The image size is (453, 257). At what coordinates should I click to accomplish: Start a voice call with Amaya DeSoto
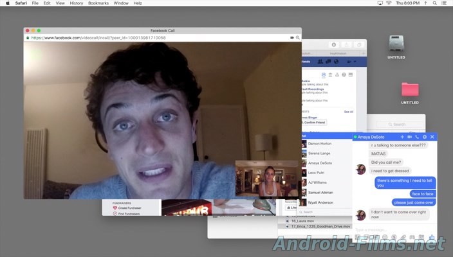417,137
